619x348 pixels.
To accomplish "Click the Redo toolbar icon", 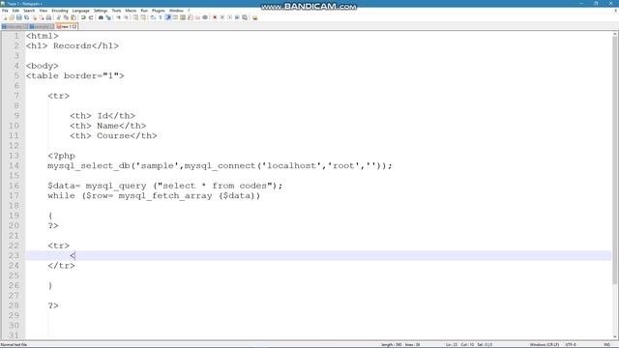I will tap(90, 17).
